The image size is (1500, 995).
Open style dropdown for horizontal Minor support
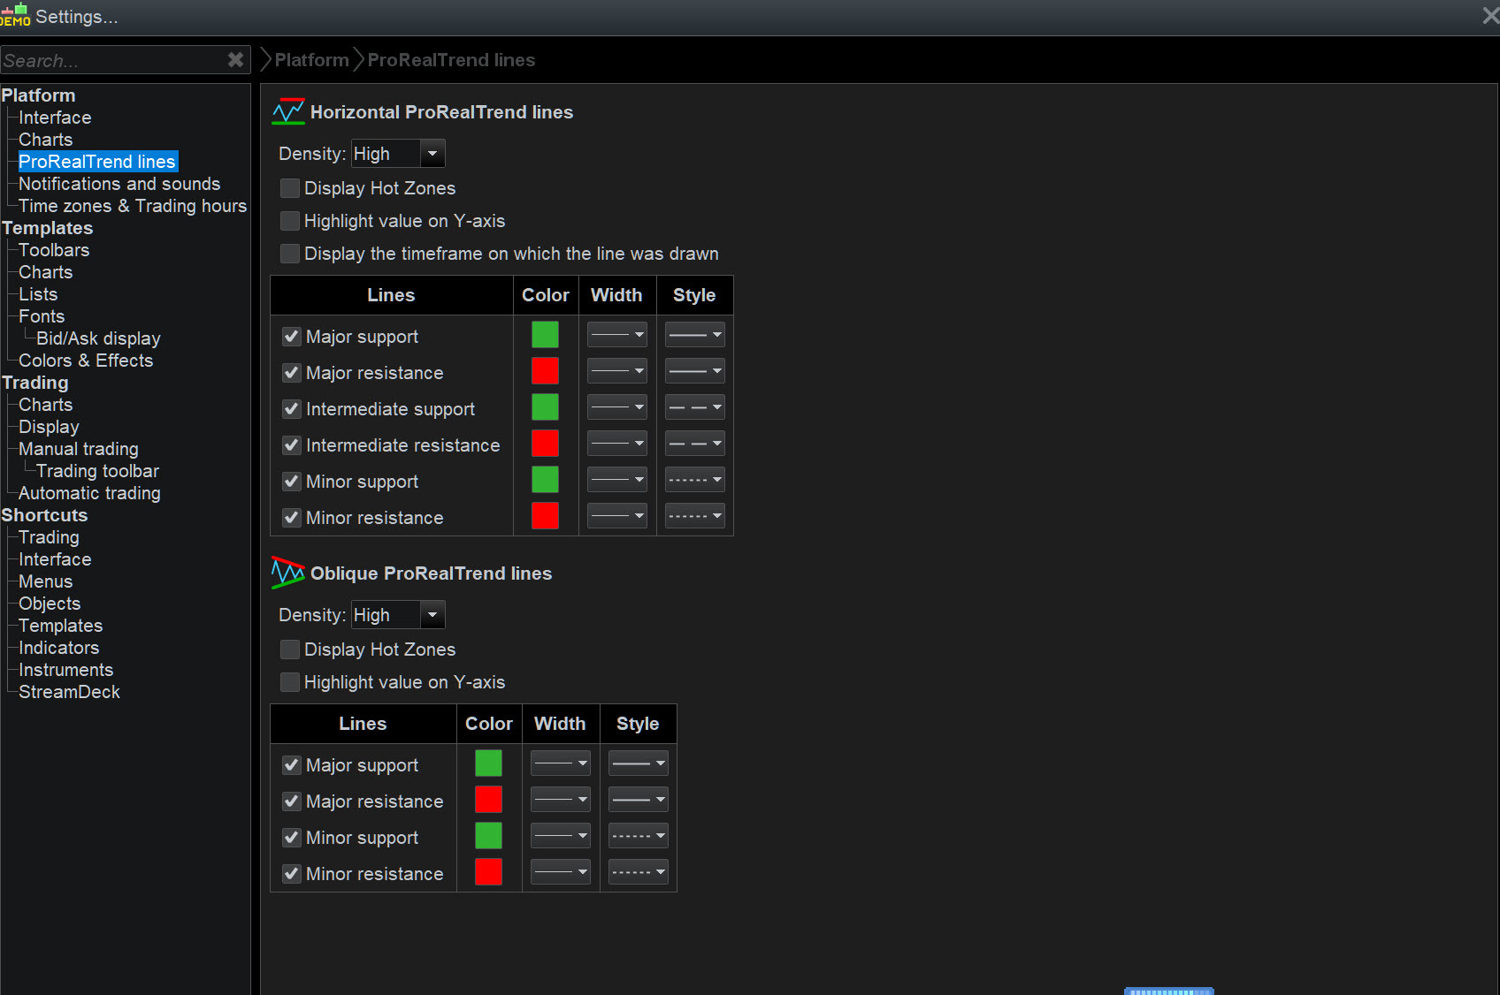[x=695, y=480]
